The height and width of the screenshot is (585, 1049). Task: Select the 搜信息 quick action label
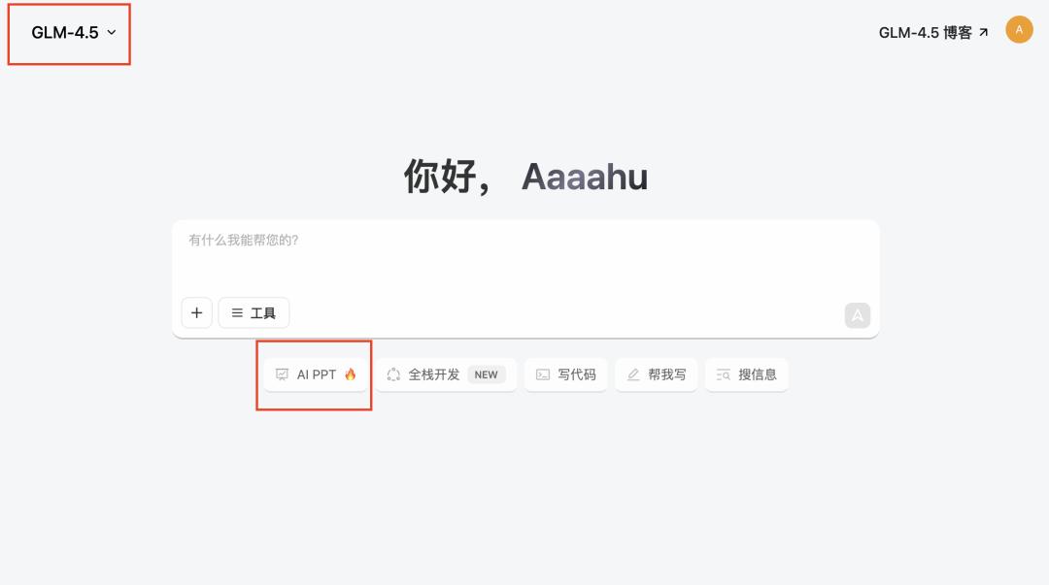[758, 374]
